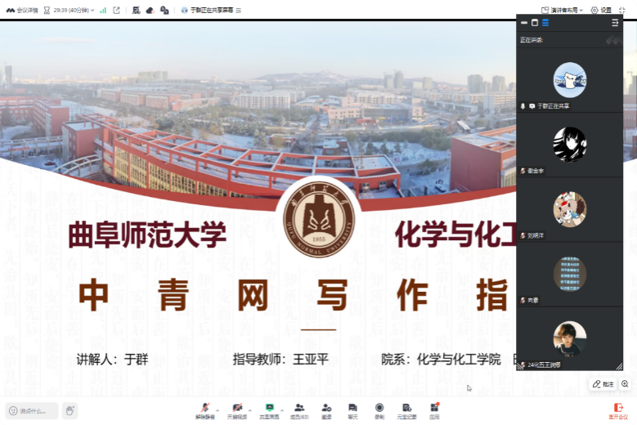This screenshot has height=425, width=637.
Task: Open the 聊天 chat icon
Action: [x=352, y=409]
